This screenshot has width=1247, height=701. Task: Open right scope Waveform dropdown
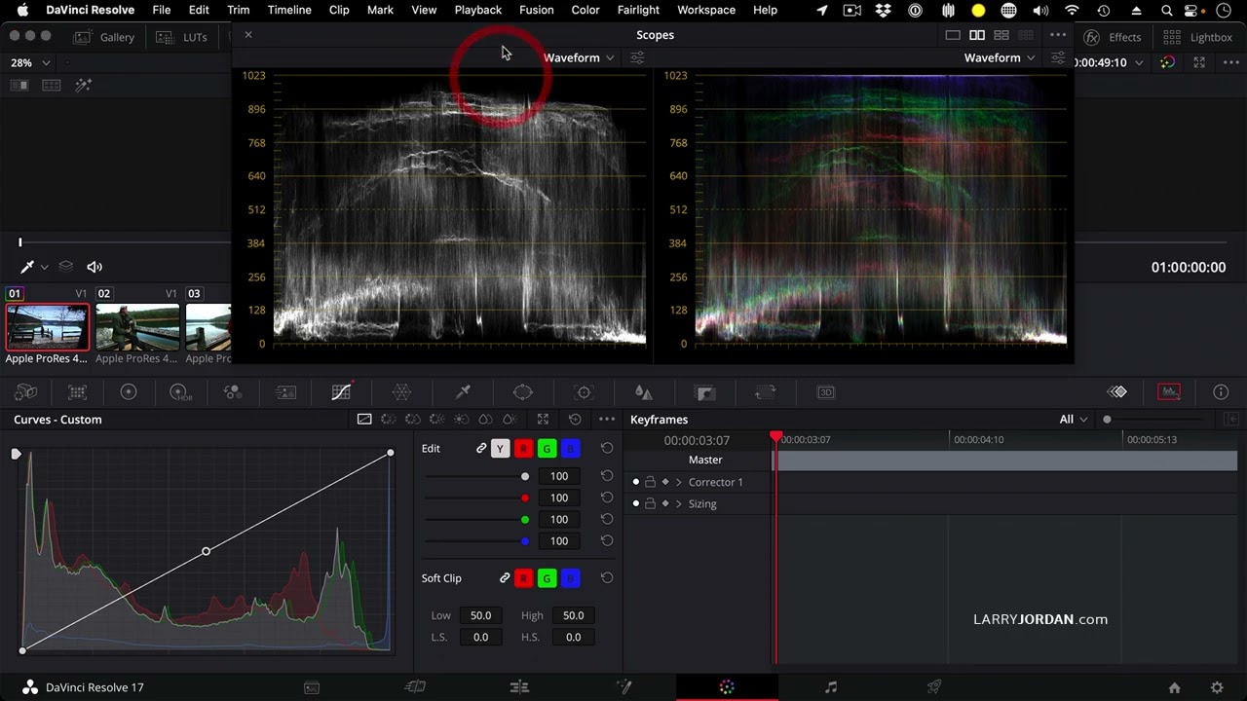[x=1000, y=57]
